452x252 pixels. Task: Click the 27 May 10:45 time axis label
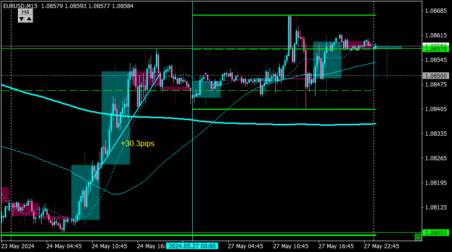290,246
